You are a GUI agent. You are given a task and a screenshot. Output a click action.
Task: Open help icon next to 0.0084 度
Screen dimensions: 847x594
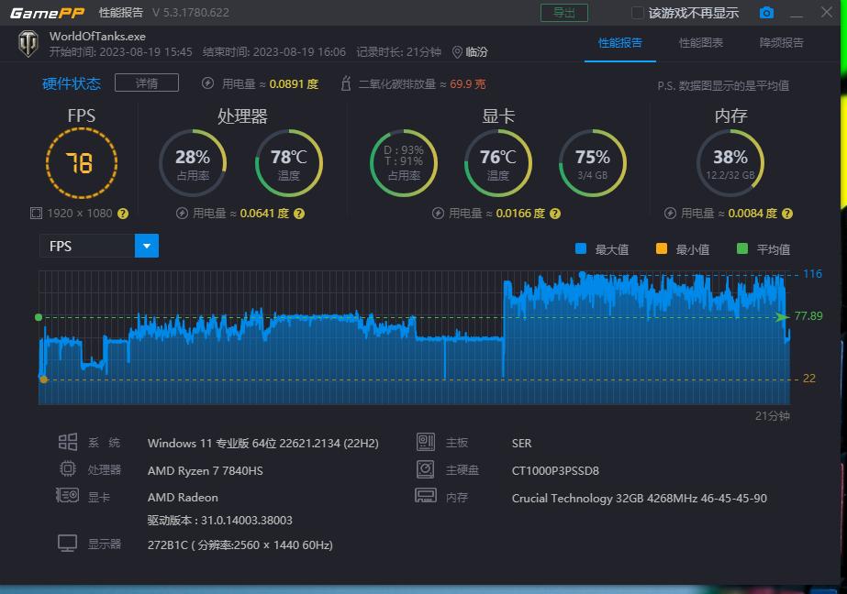[x=787, y=214]
